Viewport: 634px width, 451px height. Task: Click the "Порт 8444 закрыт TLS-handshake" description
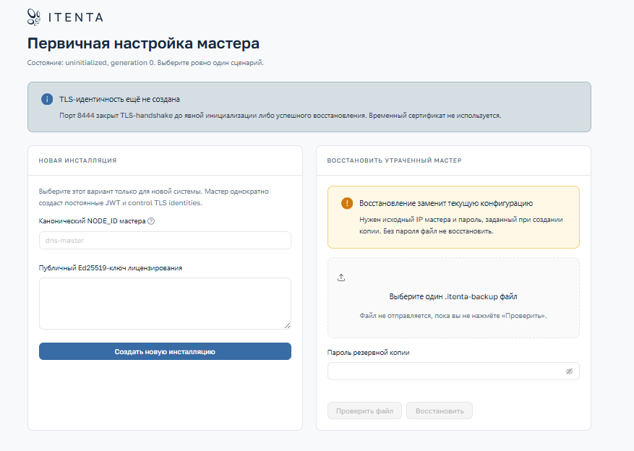(280, 116)
